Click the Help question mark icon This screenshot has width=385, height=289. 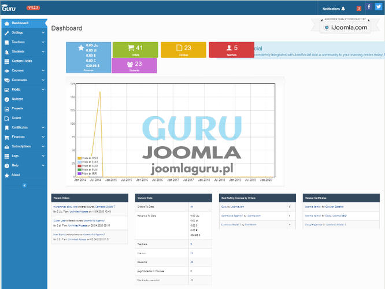[7, 166]
